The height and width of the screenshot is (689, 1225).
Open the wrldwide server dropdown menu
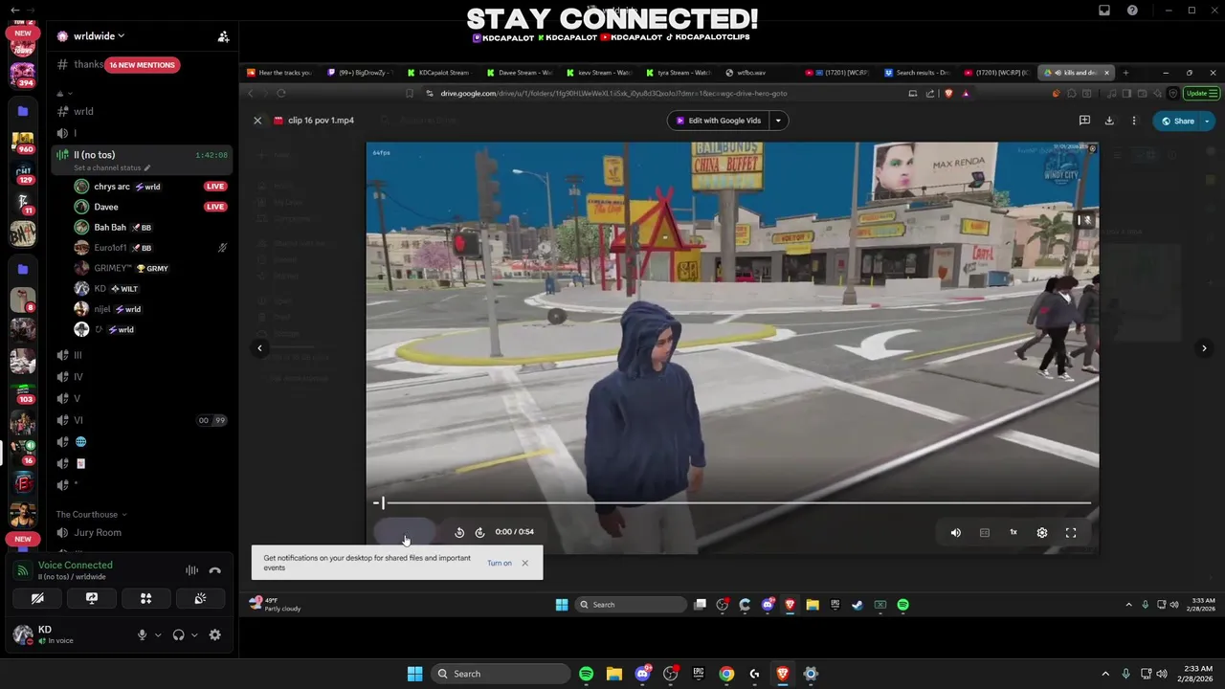pyautogui.click(x=99, y=36)
